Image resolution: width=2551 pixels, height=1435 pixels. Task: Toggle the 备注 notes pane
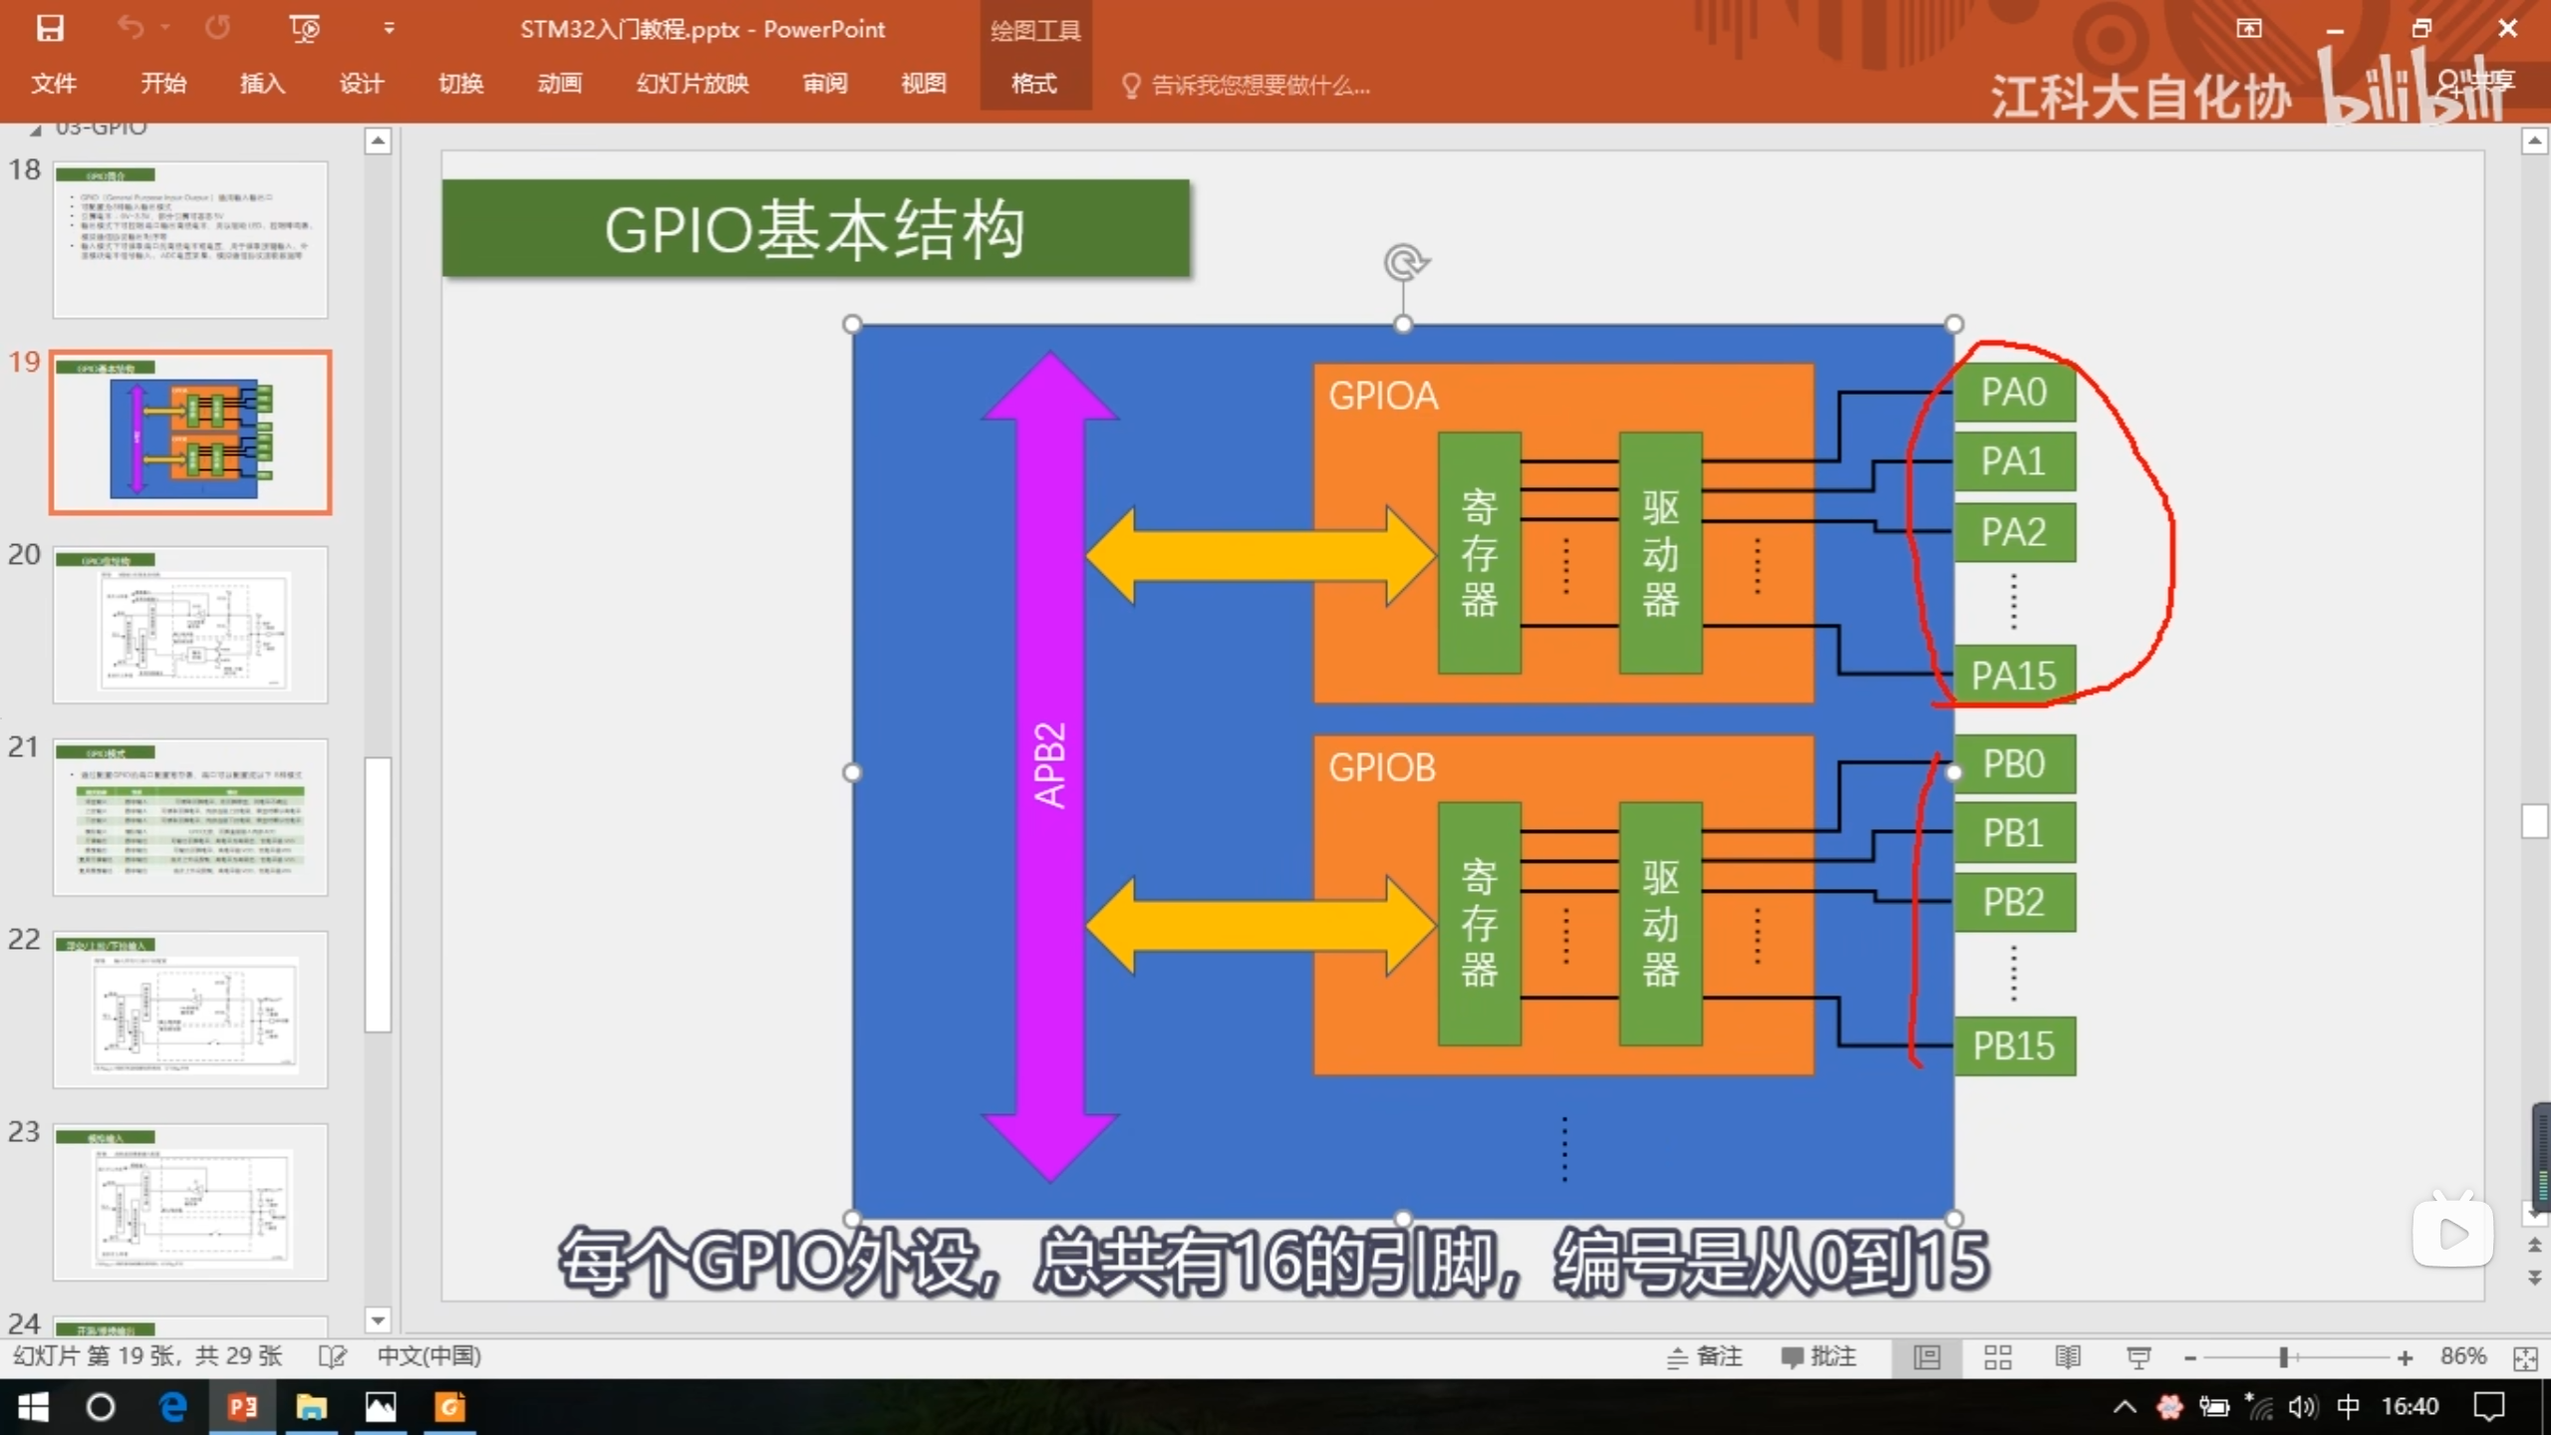[x=1705, y=1356]
